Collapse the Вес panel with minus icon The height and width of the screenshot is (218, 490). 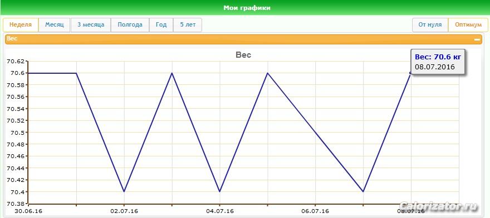pyautogui.click(x=477, y=39)
